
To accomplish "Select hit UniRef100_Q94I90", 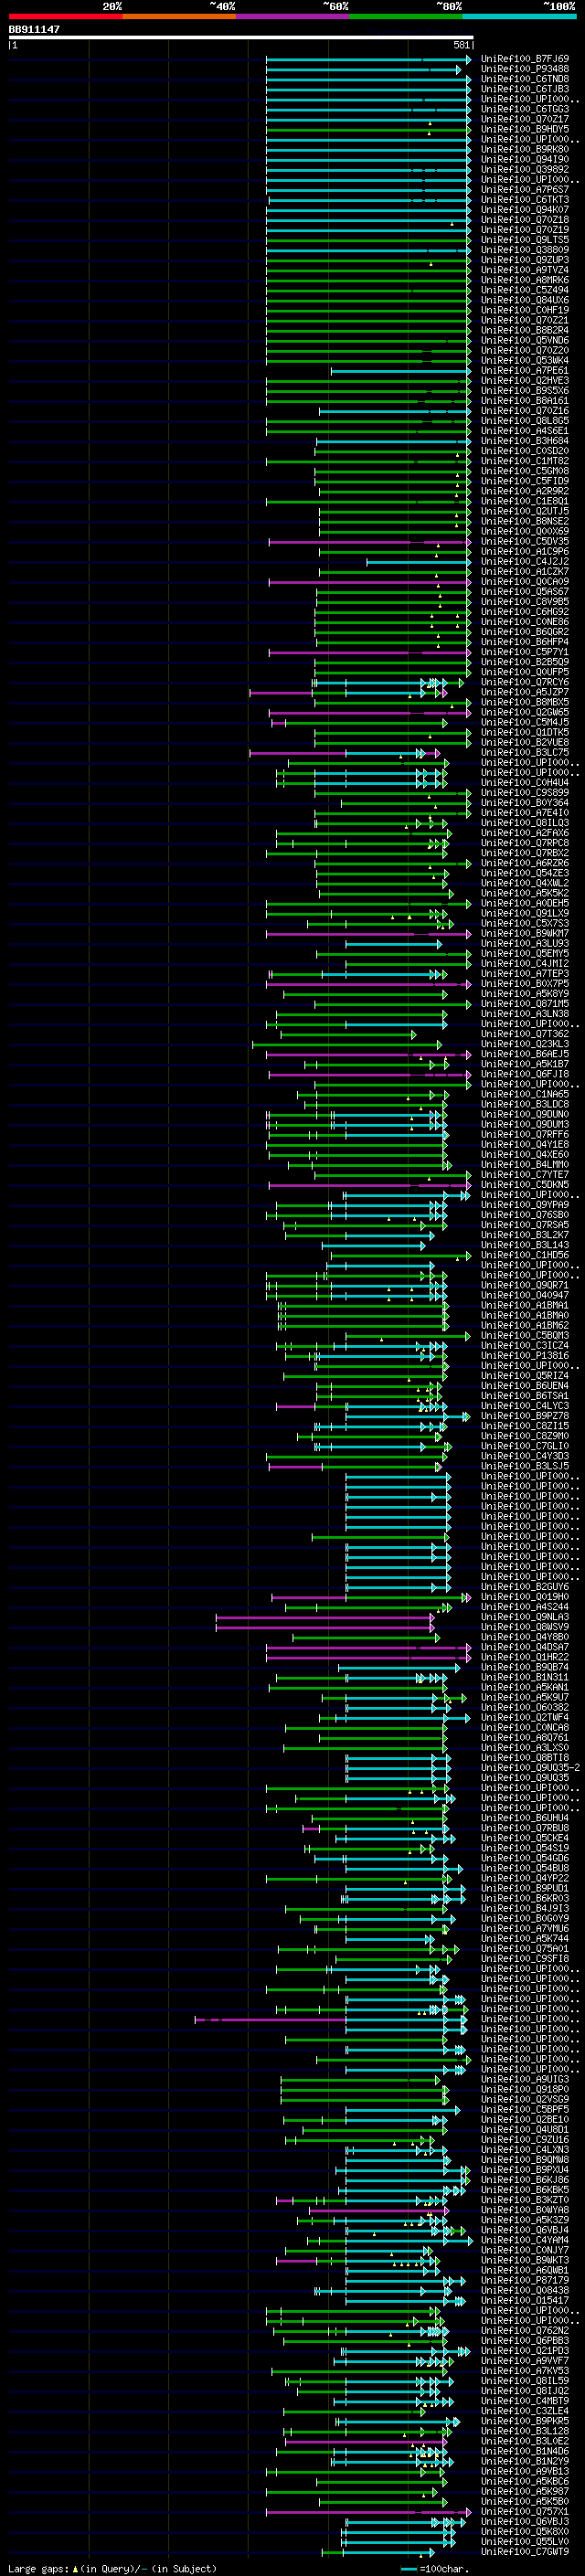I will [x=525, y=159].
